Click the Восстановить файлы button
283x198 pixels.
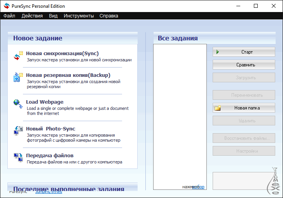244,138
